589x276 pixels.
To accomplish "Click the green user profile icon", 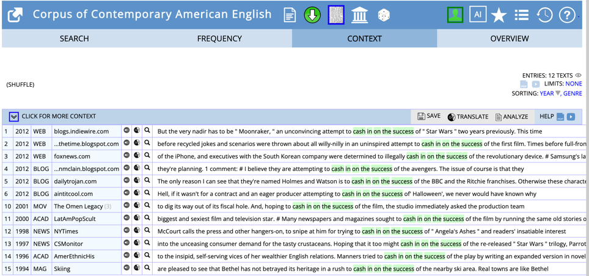I will tap(455, 15).
